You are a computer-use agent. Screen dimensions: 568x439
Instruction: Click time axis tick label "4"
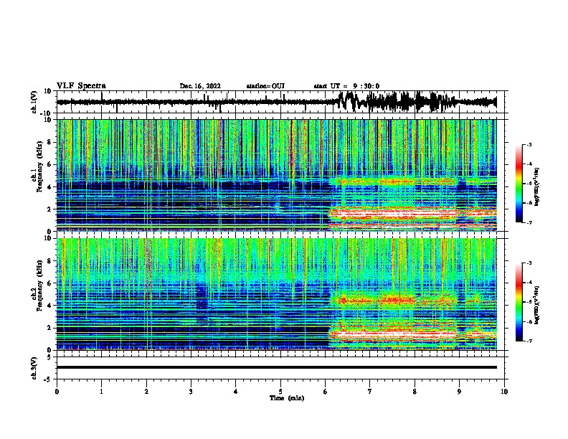click(236, 392)
